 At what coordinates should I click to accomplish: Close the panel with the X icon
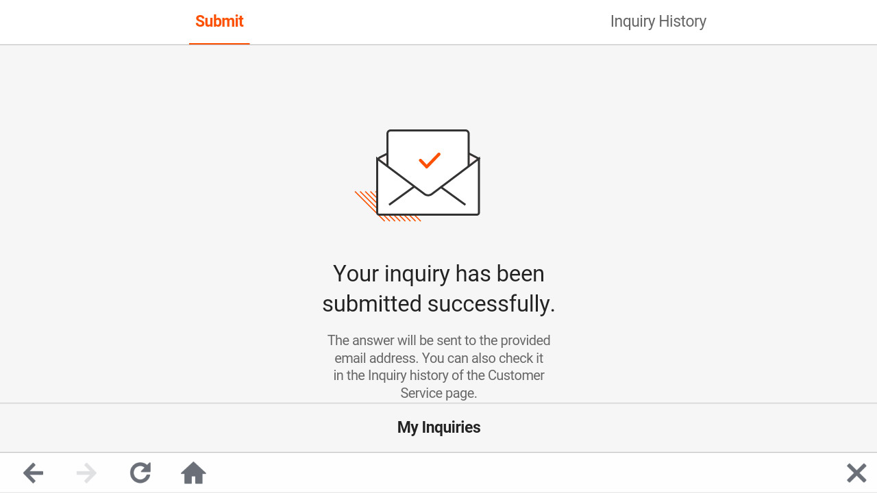[856, 473]
